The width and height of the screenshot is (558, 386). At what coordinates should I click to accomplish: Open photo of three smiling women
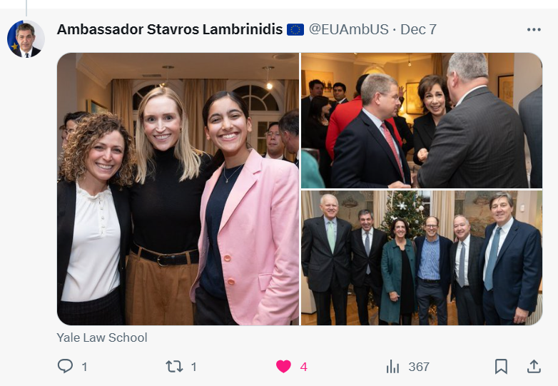[x=178, y=189]
